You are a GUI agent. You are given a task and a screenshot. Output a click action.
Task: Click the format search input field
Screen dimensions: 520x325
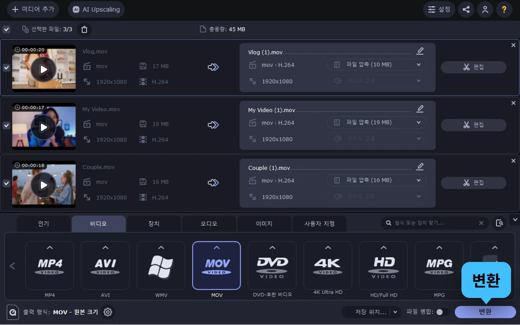[434, 223]
